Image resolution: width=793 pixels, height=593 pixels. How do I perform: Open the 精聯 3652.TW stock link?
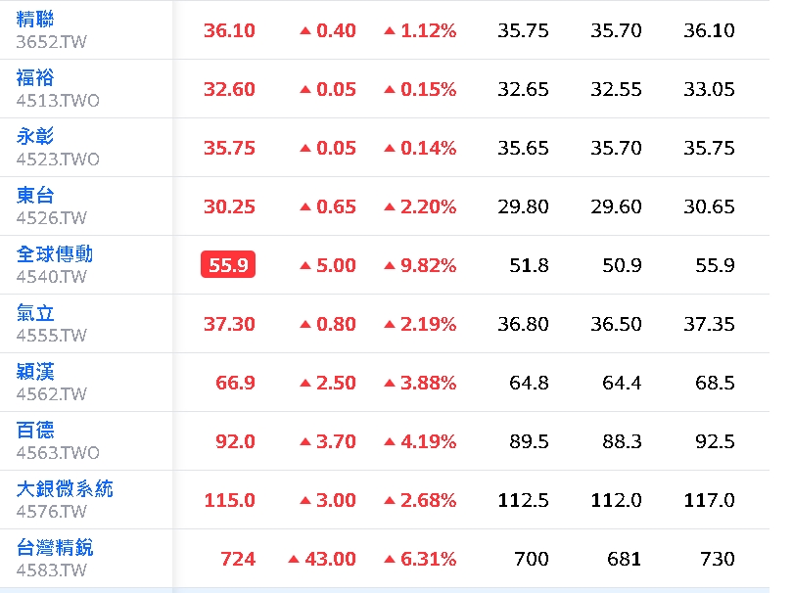pyautogui.click(x=35, y=20)
